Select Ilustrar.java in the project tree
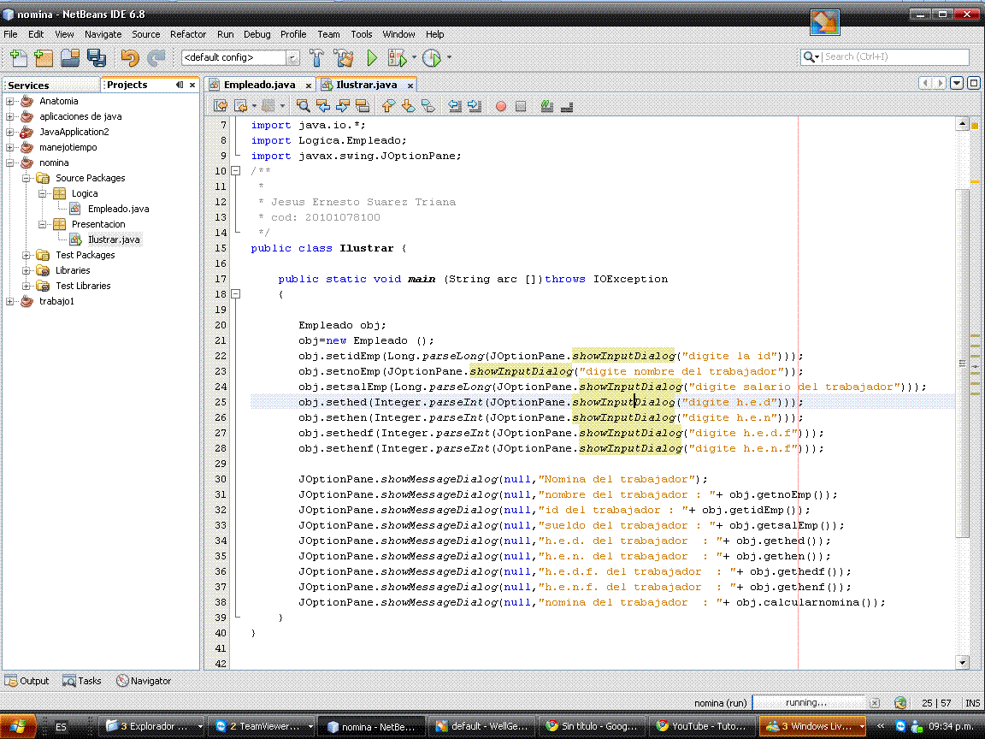Image resolution: width=985 pixels, height=739 pixels. [x=114, y=240]
